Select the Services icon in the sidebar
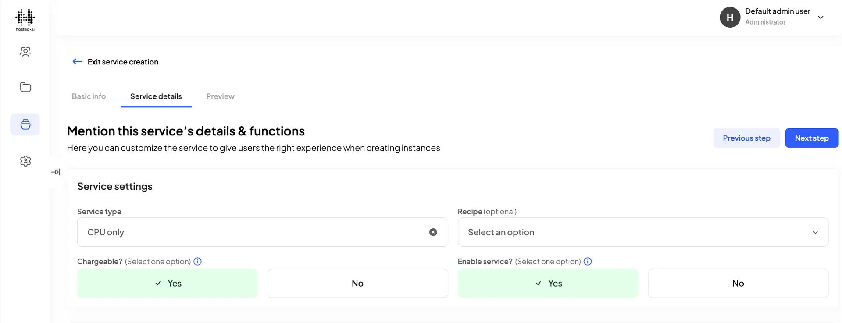Screen dimensions: 842x323 coord(25,124)
